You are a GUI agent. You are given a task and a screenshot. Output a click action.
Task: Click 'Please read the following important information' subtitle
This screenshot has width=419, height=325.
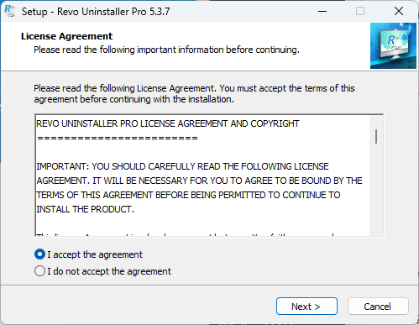pyautogui.click(x=166, y=50)
